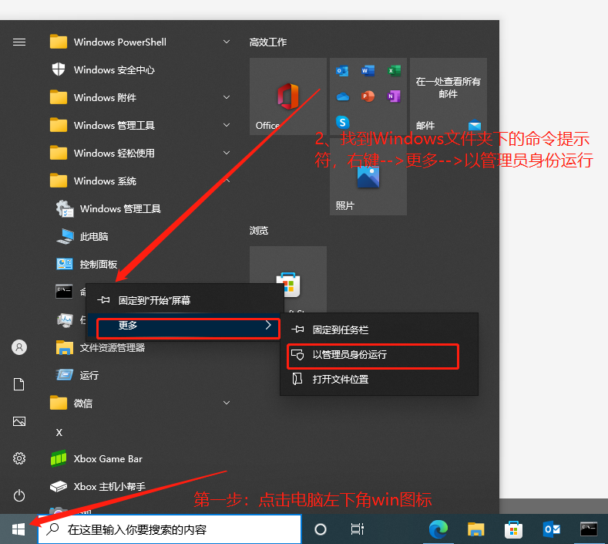Open the 邮件 tile
Screen dimensions: 608x544
click(448, 96)
